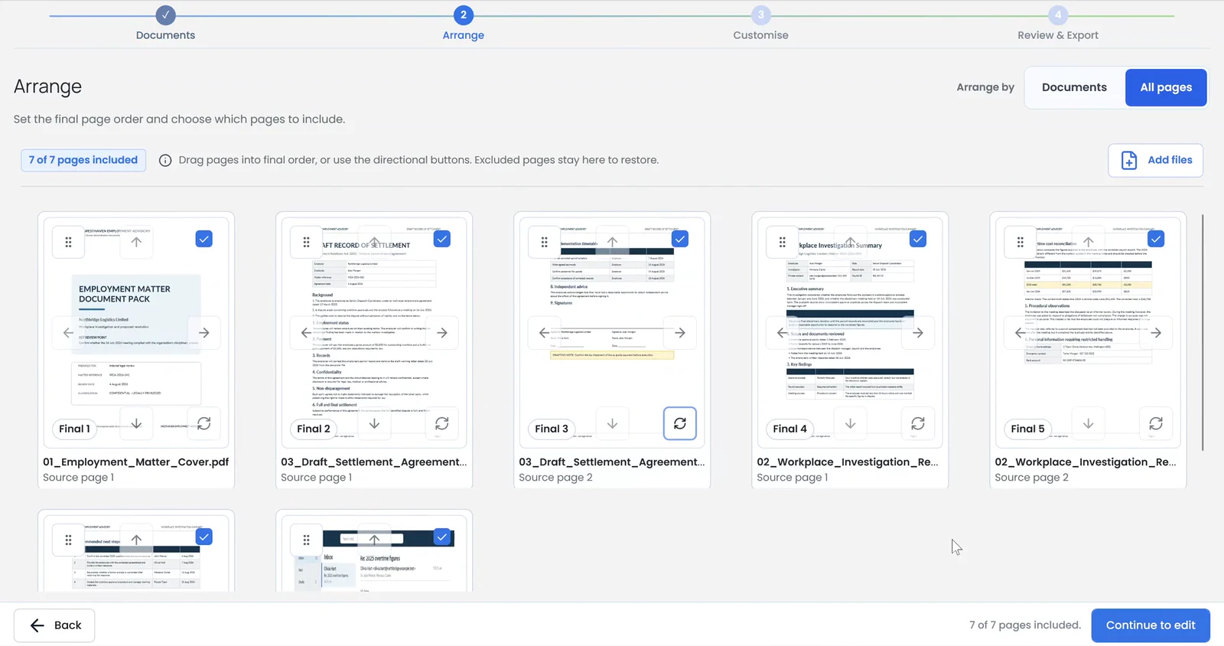Go Back to previous step

tap(54, 625)
